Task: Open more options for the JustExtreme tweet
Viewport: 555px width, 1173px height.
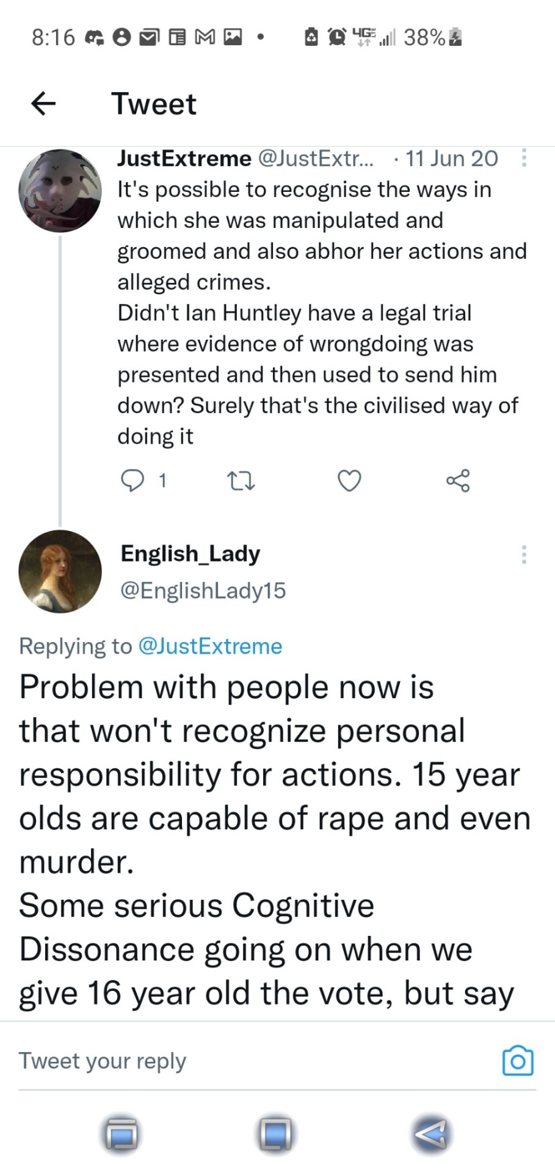Action: click(x=524, y=158)
